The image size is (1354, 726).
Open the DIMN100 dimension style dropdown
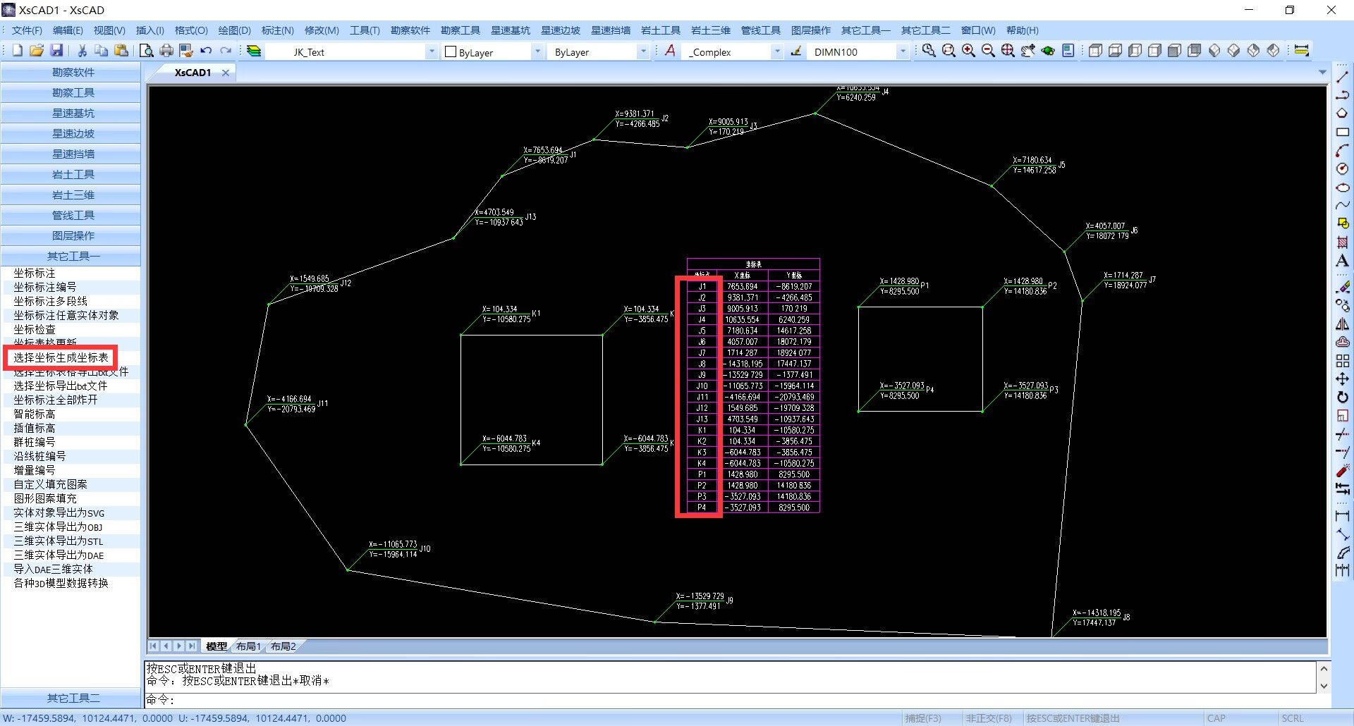903,51
